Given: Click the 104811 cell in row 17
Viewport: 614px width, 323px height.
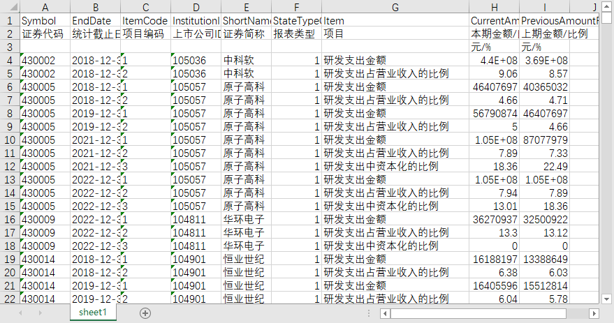Looking at the screenshot, I should coord(196,233).
